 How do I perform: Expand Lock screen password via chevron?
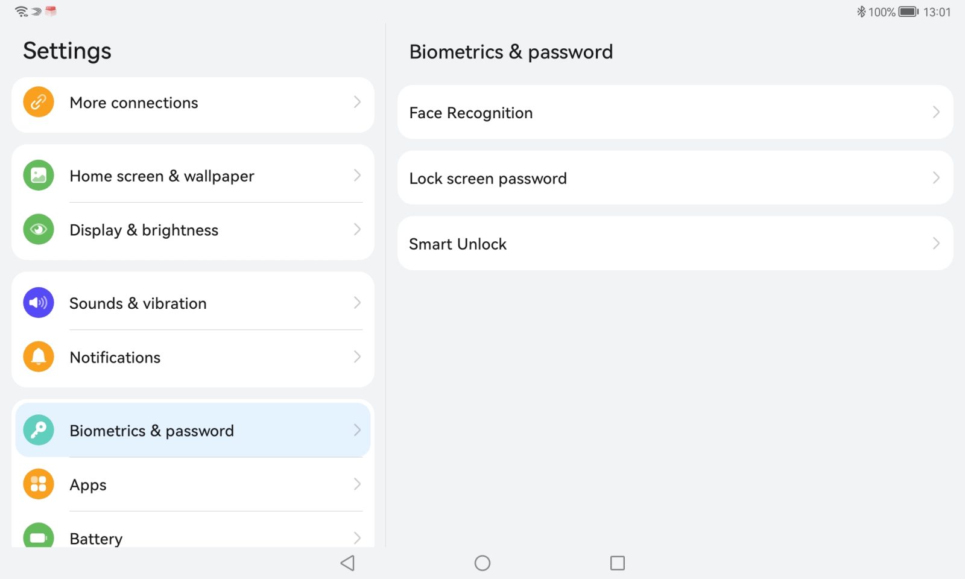pos(936,178)
